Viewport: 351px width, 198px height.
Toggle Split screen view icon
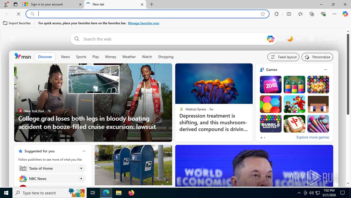coord(289,14)
